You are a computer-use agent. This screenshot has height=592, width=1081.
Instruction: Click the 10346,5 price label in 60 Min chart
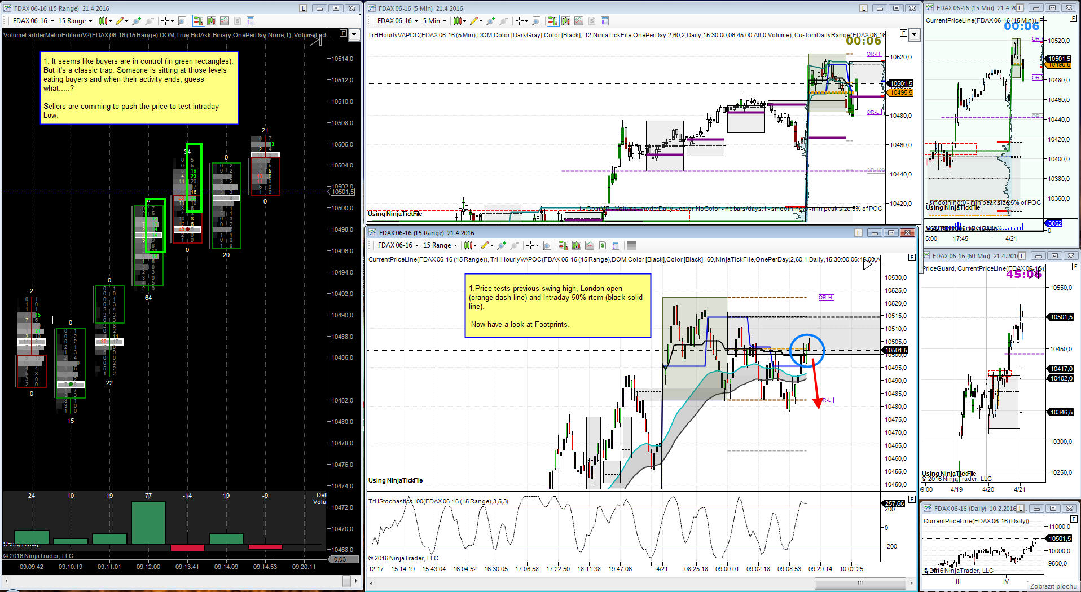tap(1061, 412)
